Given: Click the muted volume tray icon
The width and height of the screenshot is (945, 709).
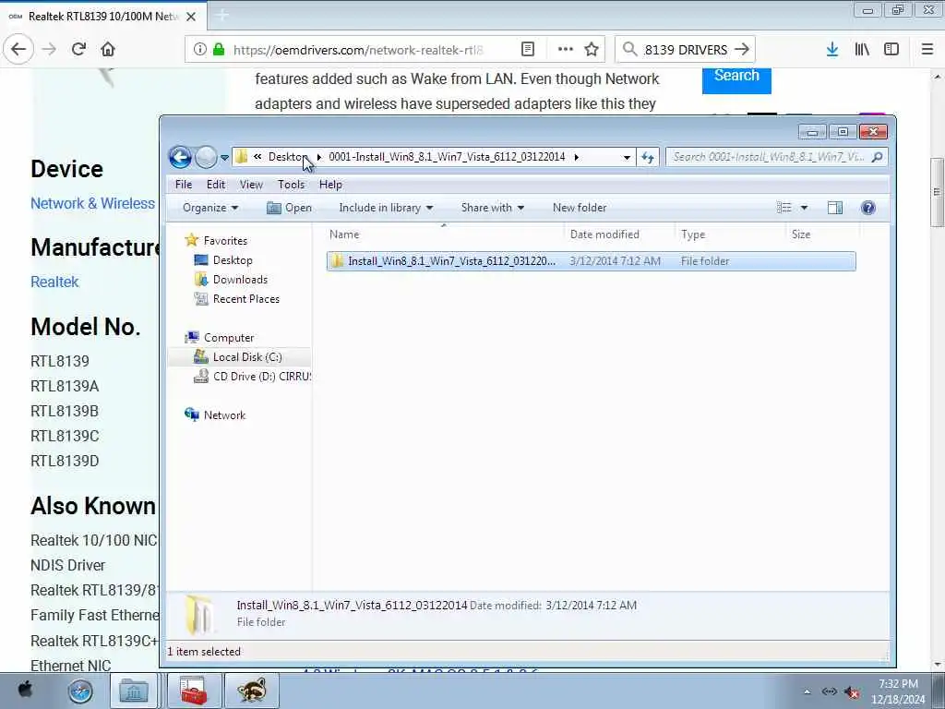Looking at the screenshot, I should 851,692.
